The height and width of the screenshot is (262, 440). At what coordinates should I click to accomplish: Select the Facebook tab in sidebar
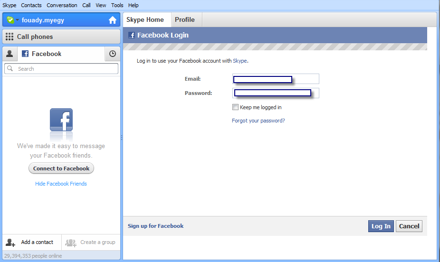click(x=61, y=54)
